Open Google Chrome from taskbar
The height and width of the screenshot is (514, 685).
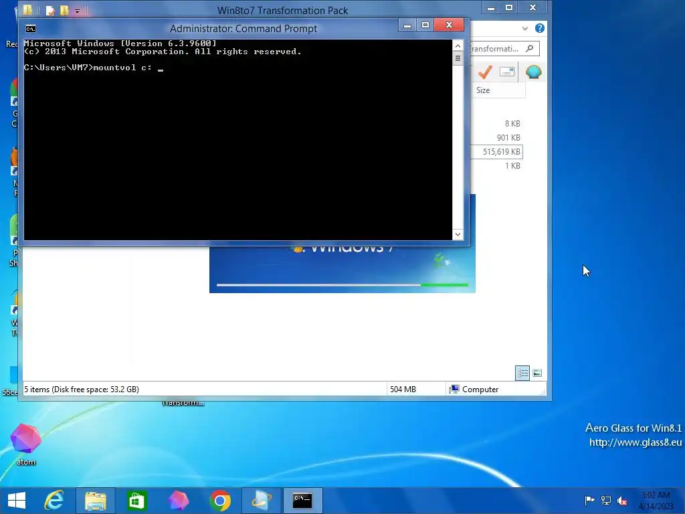click(220, 501)
